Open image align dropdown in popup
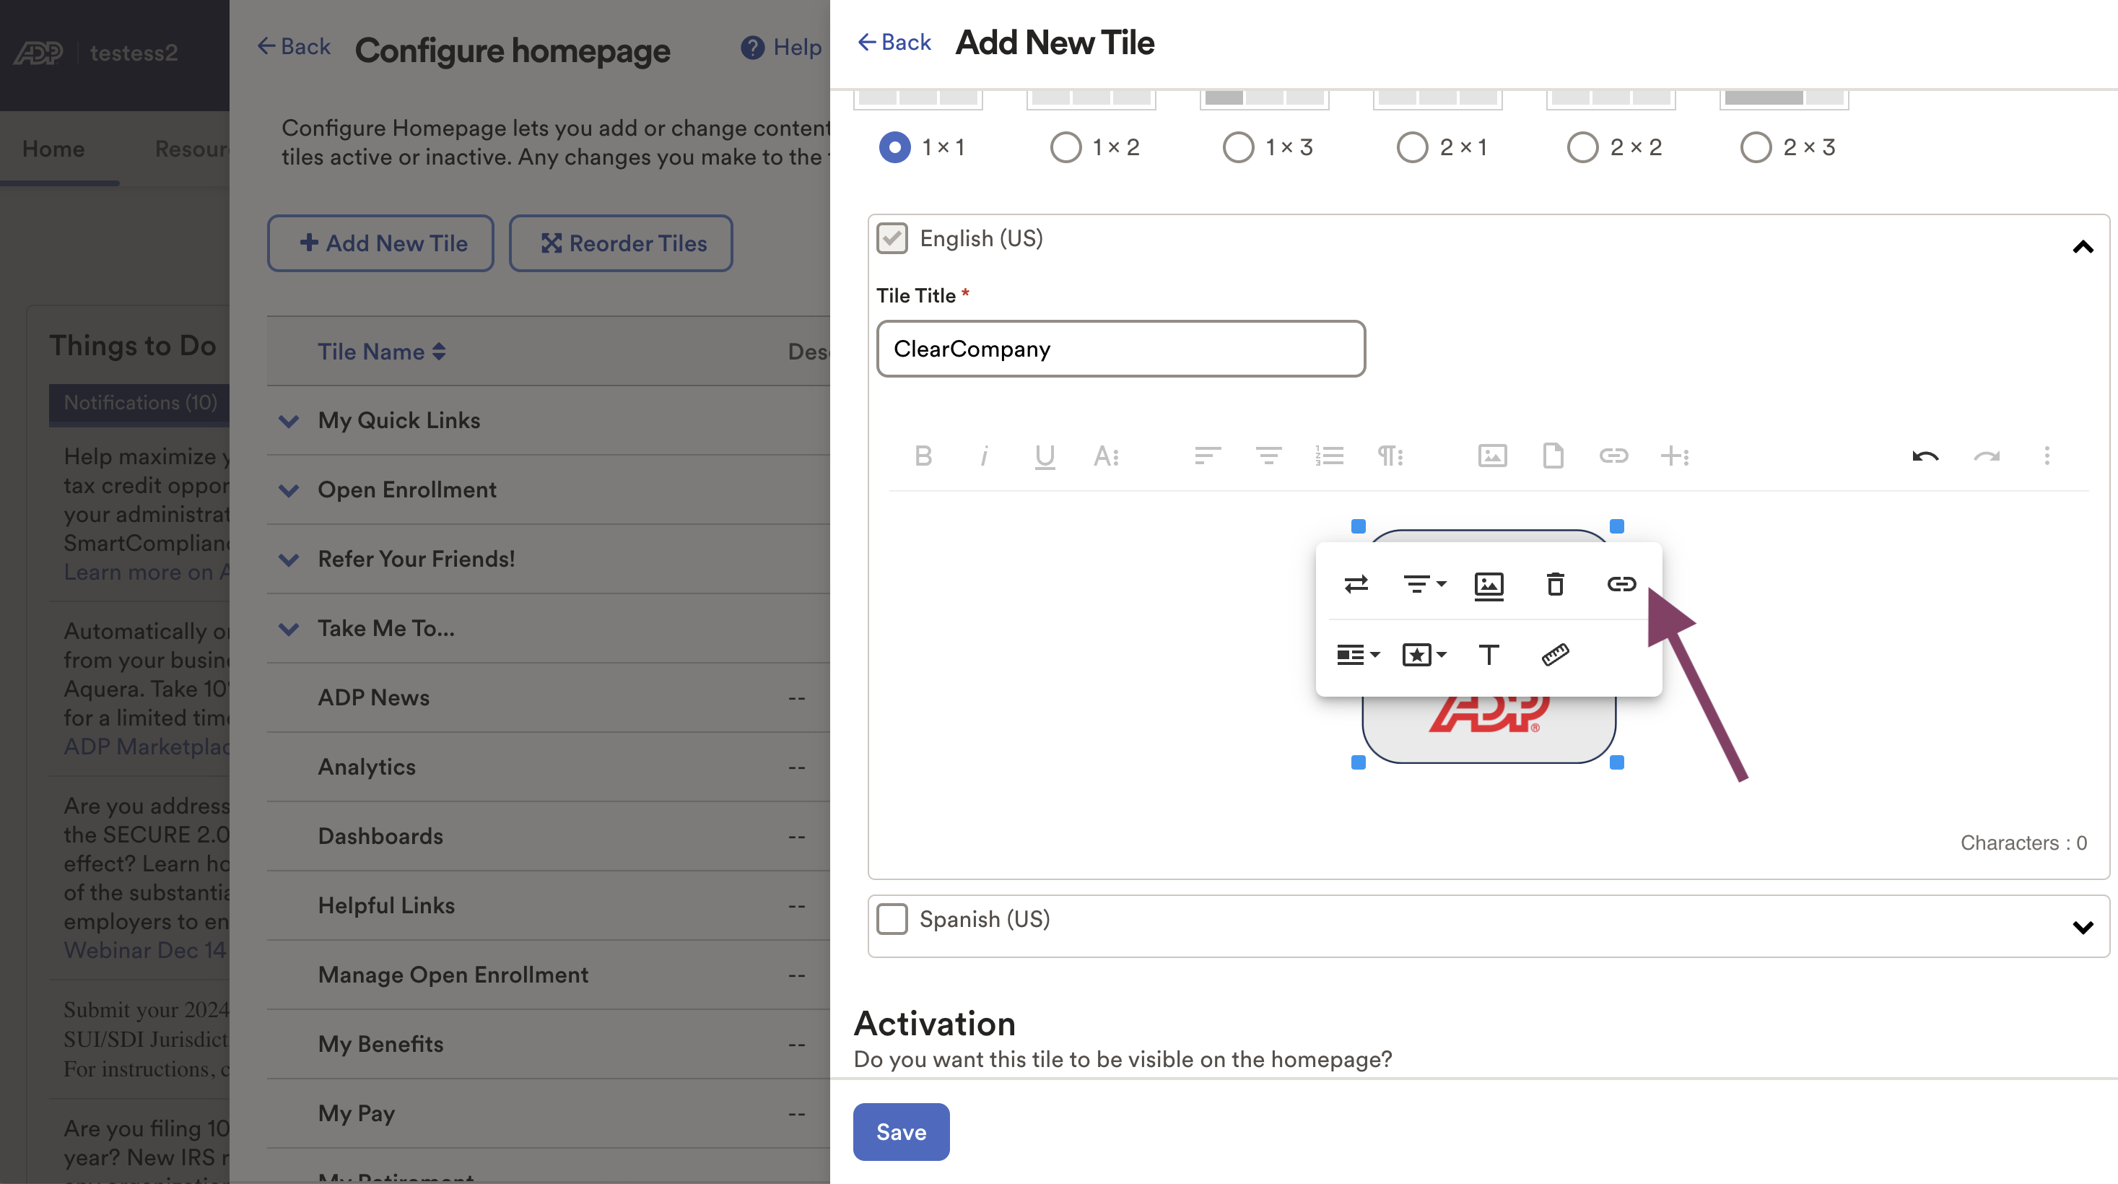The height and width of the screenshot is (1184, 2118). (1424, 584)
